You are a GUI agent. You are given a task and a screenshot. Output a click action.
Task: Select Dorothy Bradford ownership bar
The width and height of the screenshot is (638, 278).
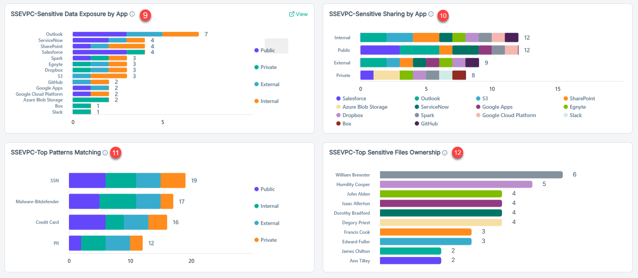tap(441, 213)
